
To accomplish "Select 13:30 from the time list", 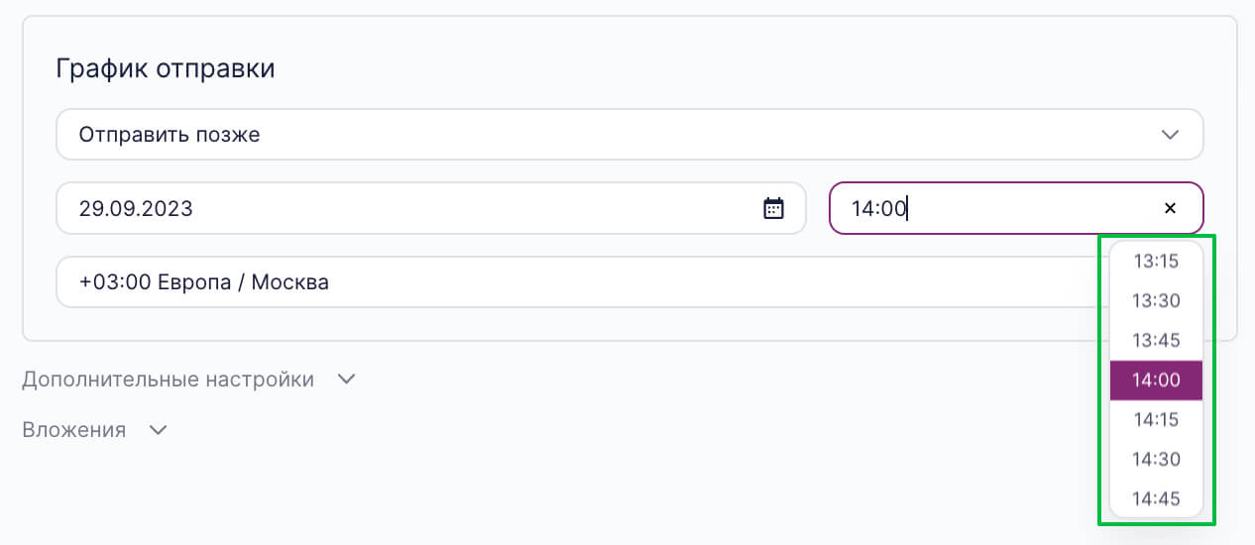I will 1156,301.
